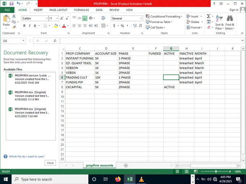Click Increase Decimal icon

135,26
